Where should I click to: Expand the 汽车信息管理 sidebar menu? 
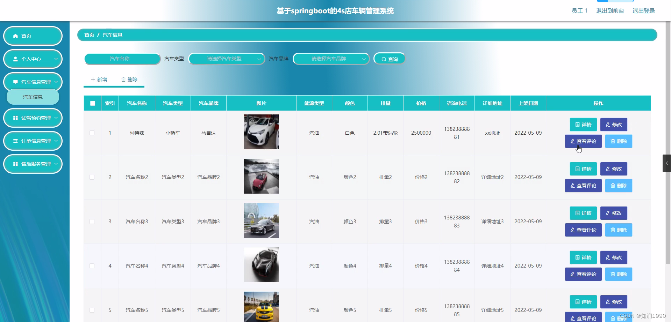33,82
